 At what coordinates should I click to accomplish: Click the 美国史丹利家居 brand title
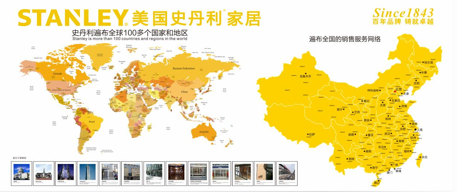coord(196,18)
